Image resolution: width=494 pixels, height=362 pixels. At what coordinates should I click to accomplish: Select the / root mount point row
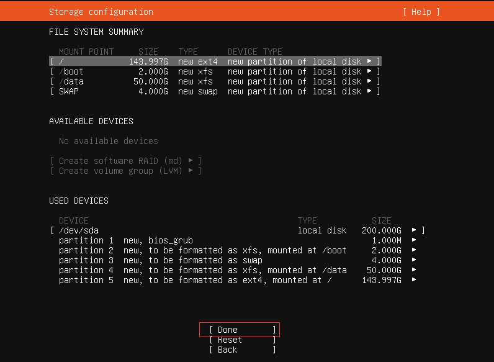coord(215,61)
